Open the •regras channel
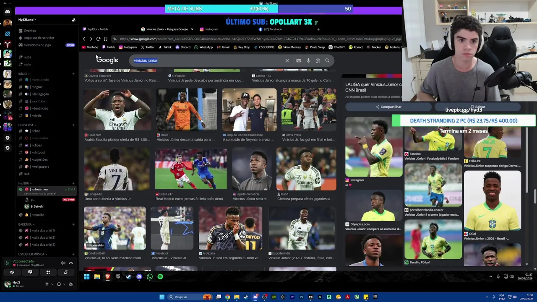 [37, 87]
